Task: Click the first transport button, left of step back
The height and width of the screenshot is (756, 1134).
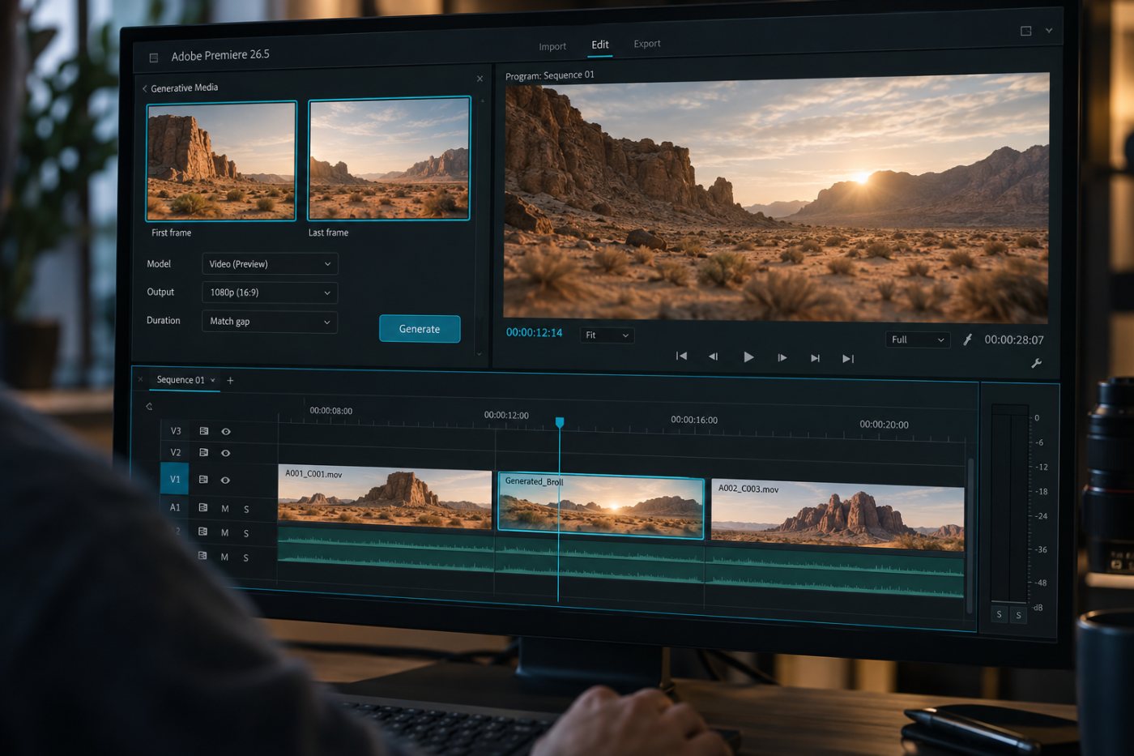Action: 681,356
